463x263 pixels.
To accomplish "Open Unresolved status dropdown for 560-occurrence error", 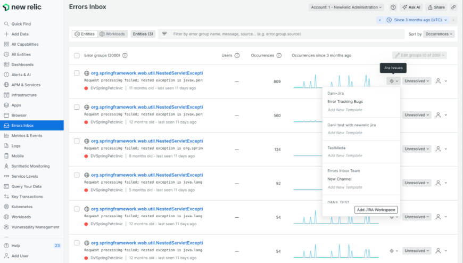I will [417, 115].
